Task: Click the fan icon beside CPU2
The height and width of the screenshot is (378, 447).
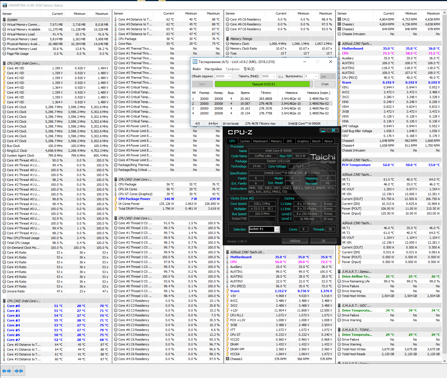Action: [339, 19]
